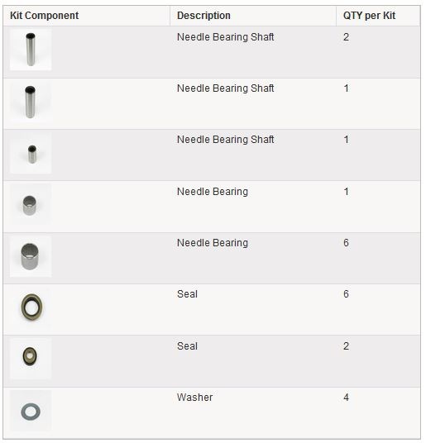Select quantity 4 in the Washer row
Image resolution: width=426 pixels, height=443 pixels.
coord(346,398)
